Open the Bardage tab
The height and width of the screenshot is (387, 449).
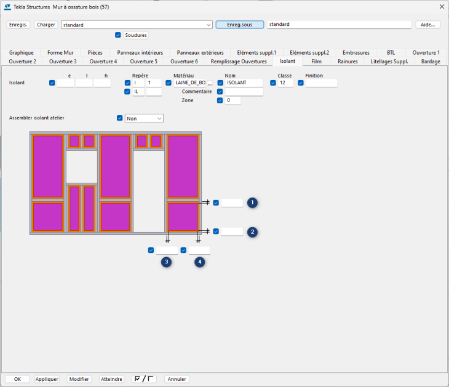click(x=430, y=62)
